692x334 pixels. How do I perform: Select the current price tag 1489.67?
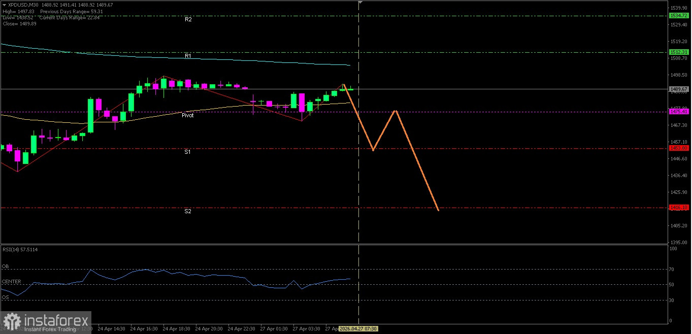point(679,89)
